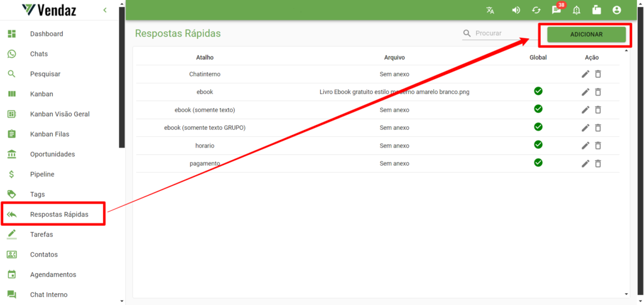This screenshot has width=644, height=305.
Task: Open the Pipeline sidebar link
Action: tap(42, 174)
